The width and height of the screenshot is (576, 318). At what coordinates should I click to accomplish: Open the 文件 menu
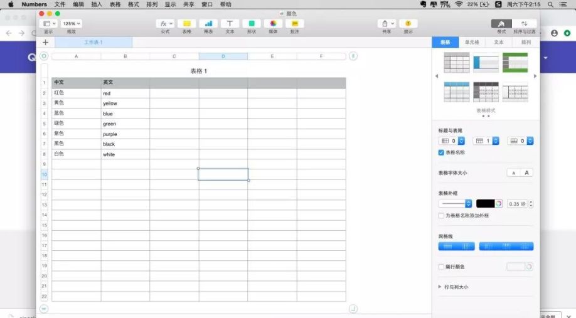click(x=60, y=4)
